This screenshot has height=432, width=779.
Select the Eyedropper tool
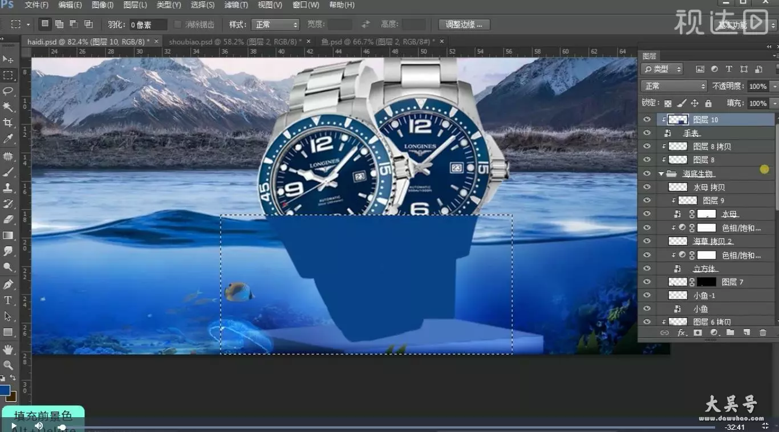(8, 138)
